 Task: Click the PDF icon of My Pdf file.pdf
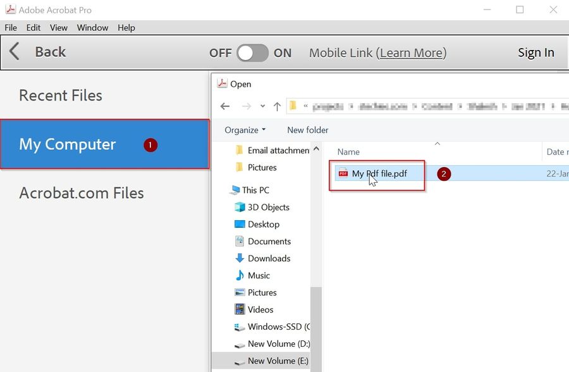(343, 173)
